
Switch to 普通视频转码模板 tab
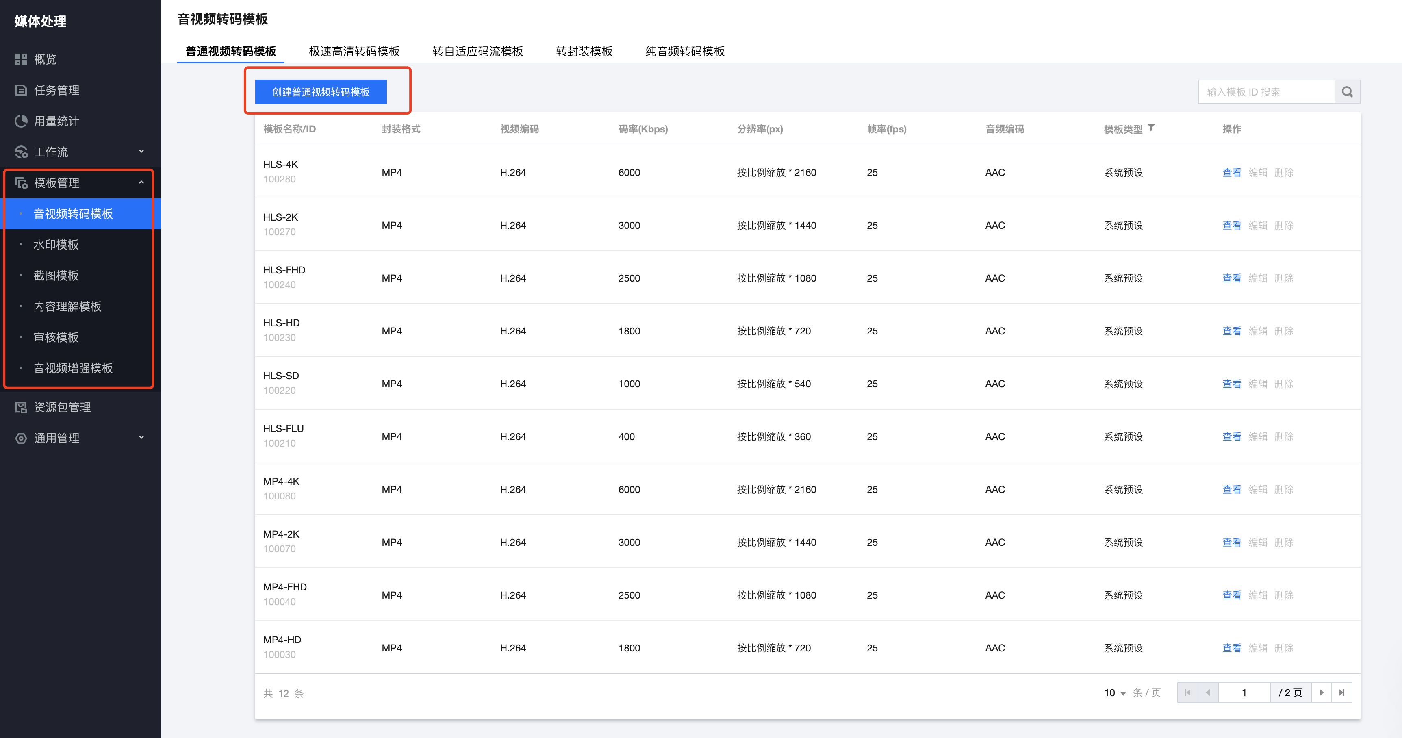tap(231, 51)
